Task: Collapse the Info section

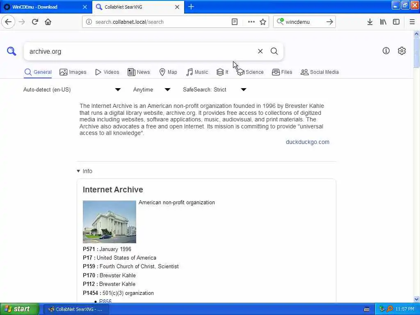Action: click(84, 171)
